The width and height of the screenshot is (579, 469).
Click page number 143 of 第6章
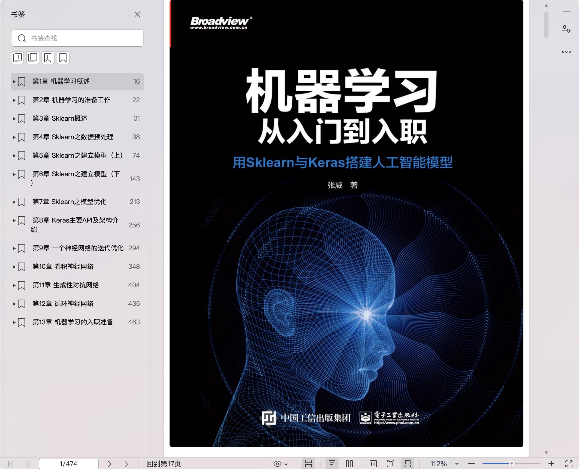[134, 179]
